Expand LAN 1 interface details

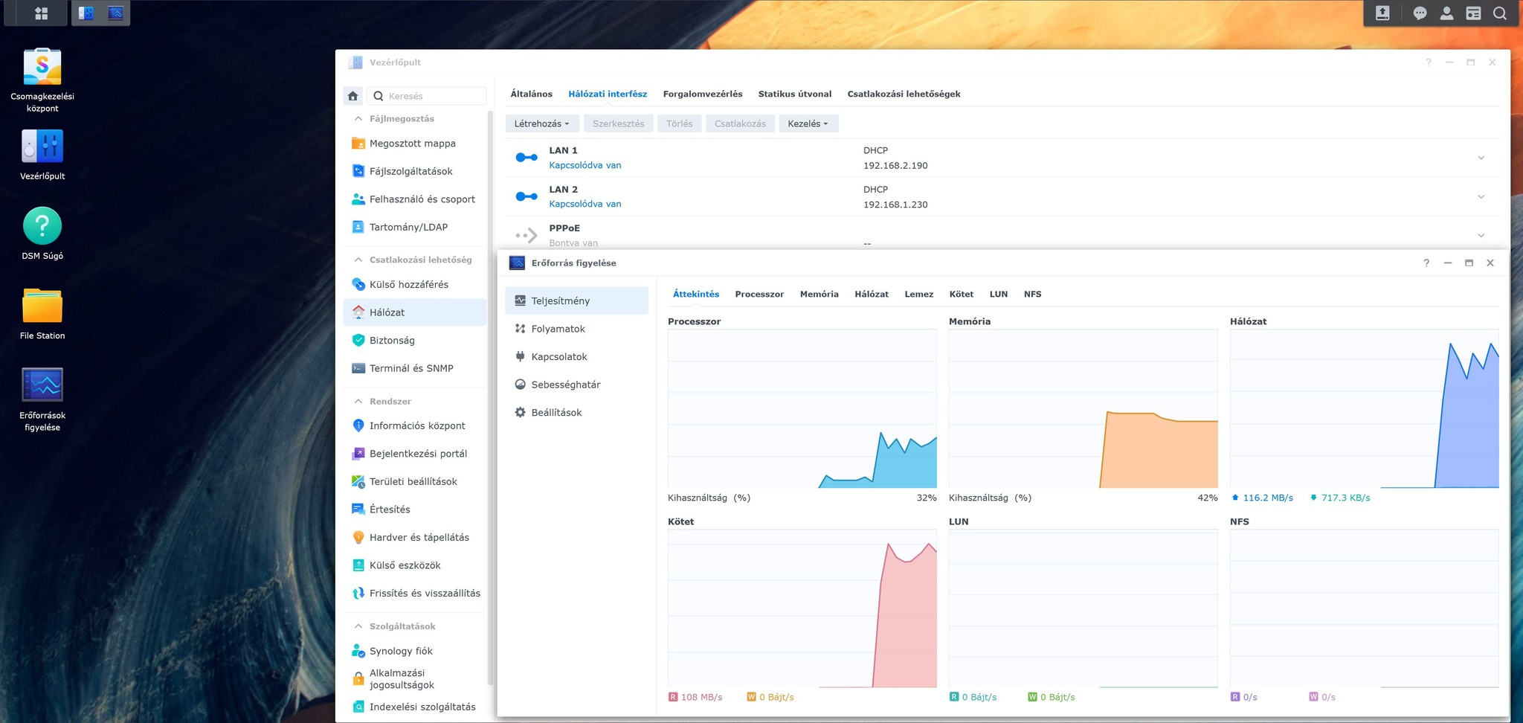[x=1481, y=158]
